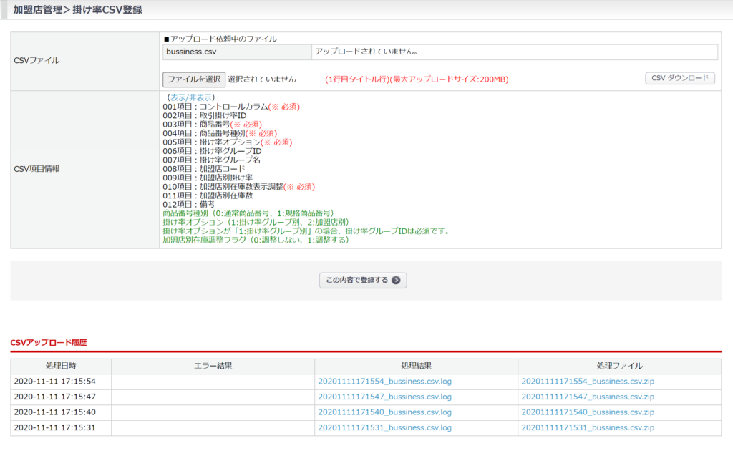The width and height of the screenshot is (733, 451).
Task: Select the エラー結果 column header
Action: [x=213, y=366]
